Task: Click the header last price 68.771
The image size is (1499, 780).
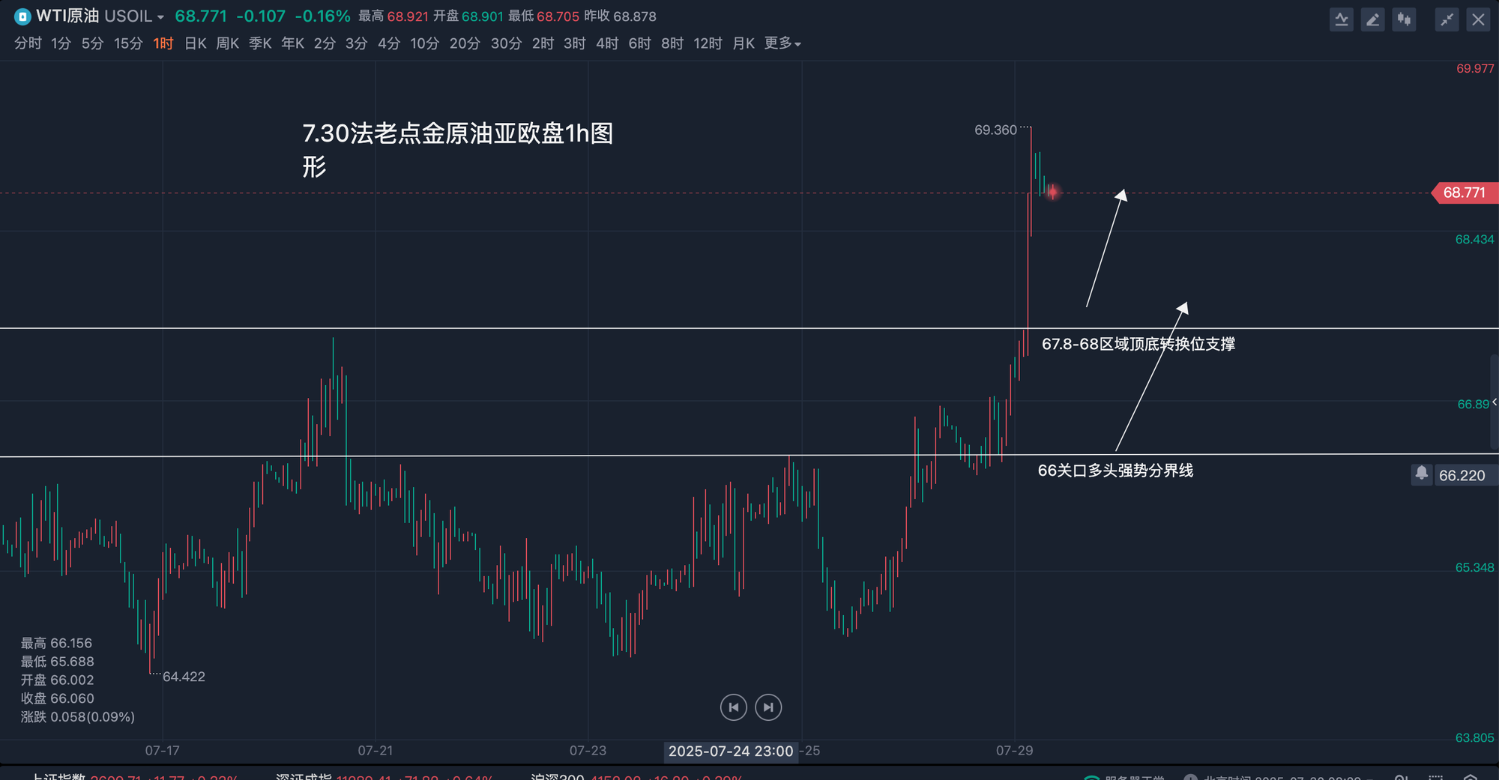Action: pyautogui.click(x=200, y=16)
